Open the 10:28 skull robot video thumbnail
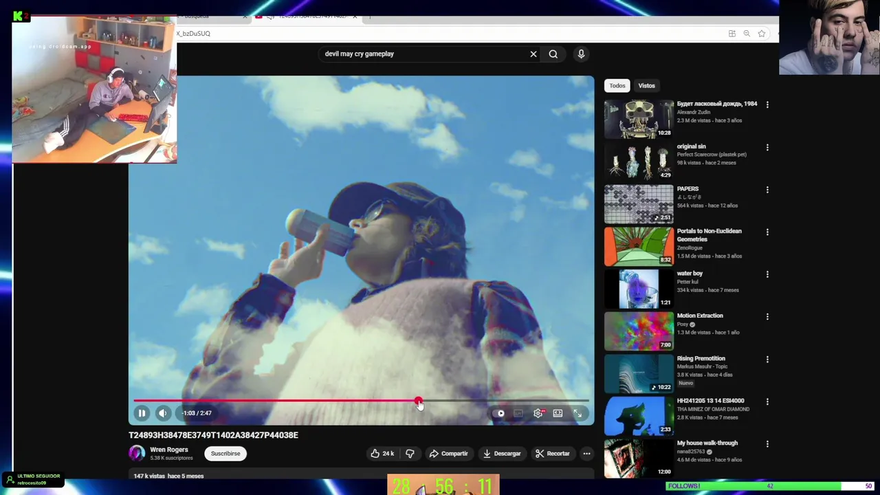Viewport: 880px width, 495px height. [x=639, y=119]
